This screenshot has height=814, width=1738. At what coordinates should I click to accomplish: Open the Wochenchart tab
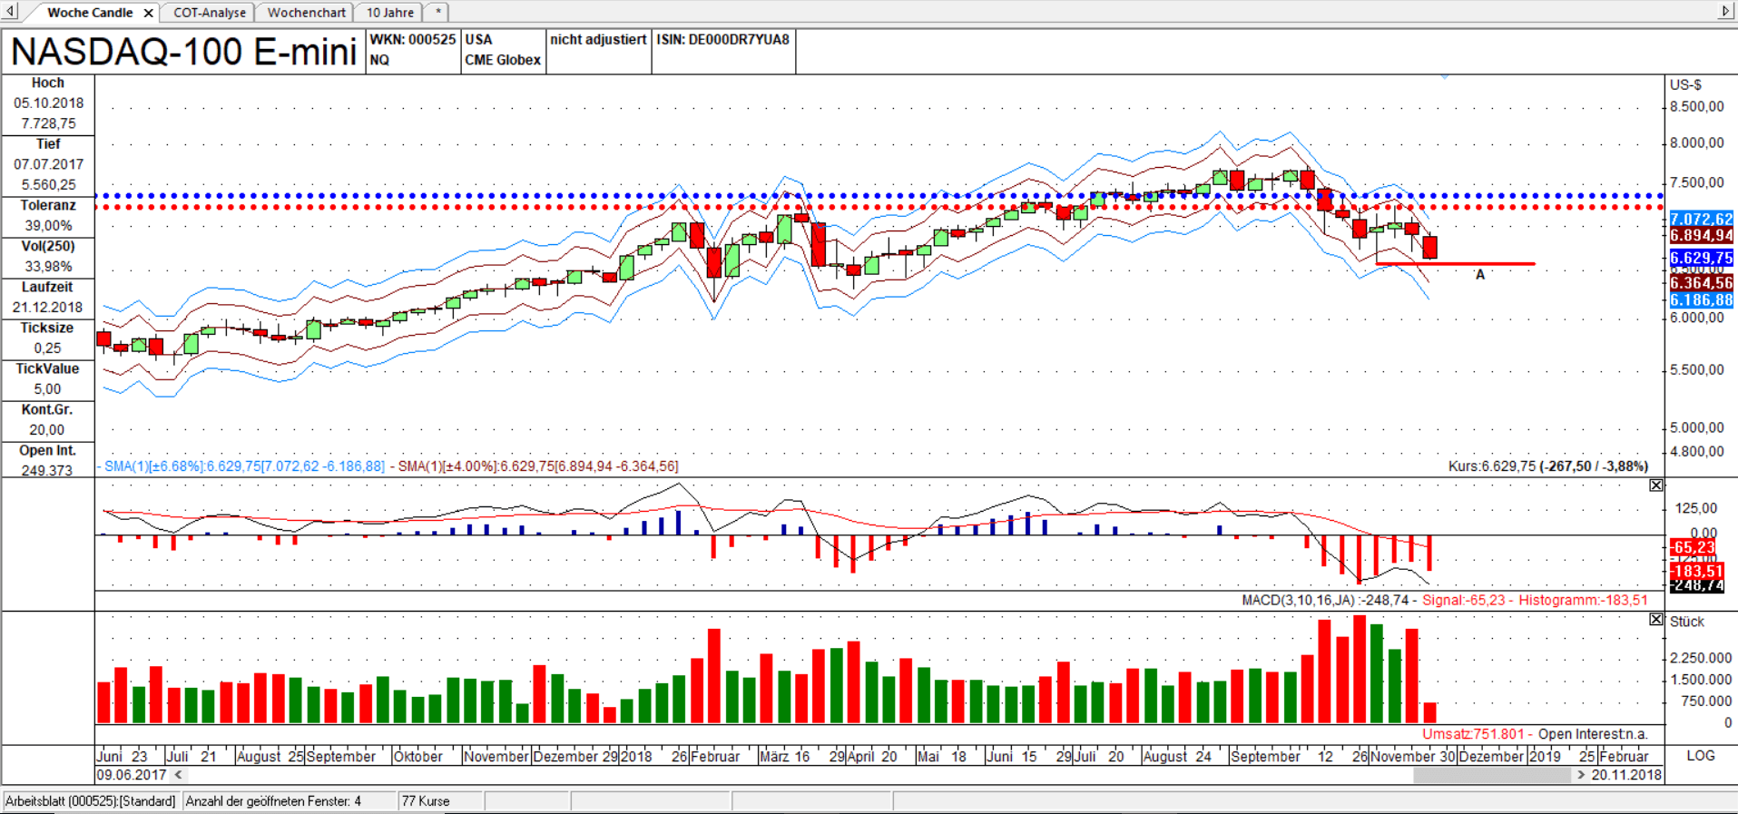coord(307,13)
